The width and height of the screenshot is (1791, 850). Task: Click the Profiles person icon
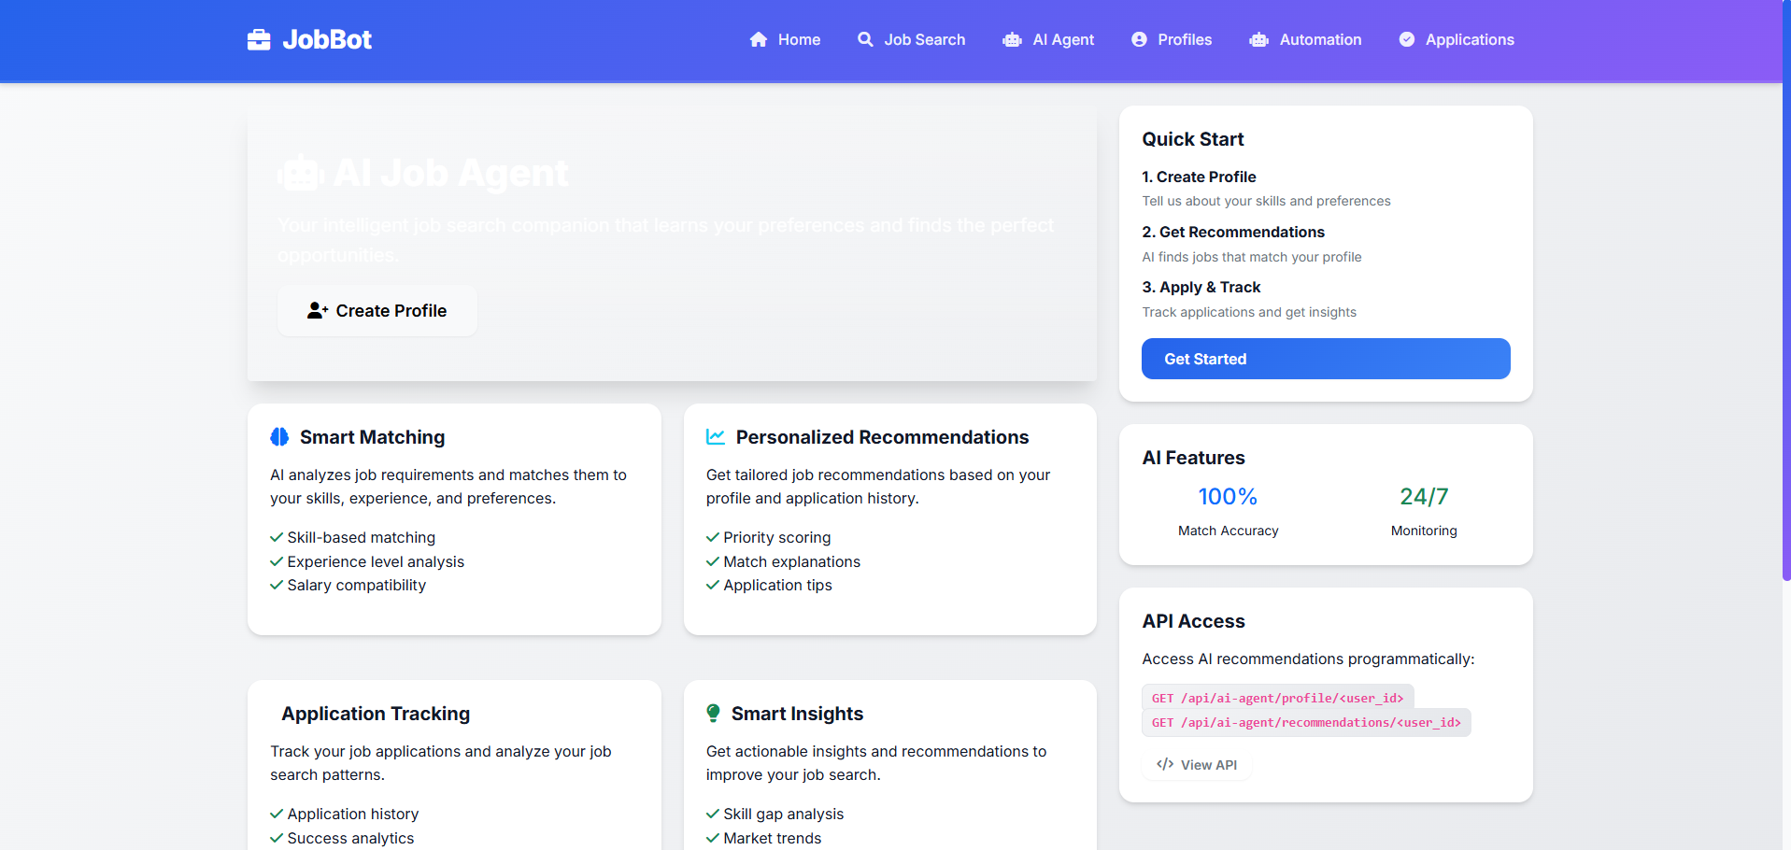click(x=1138, y=39)
